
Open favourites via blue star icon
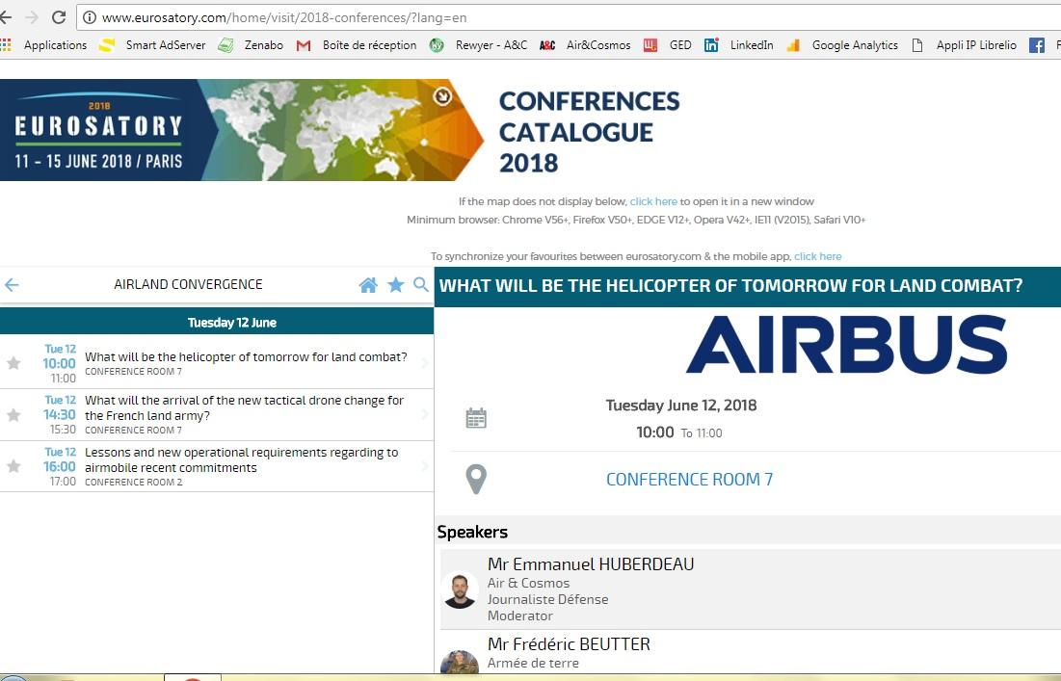(395, 285)
